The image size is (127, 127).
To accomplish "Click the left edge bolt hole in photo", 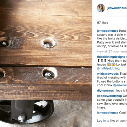I will [x=4, y=42].
